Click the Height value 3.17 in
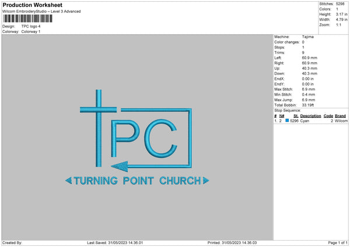Image resolution: width=350 pixels, height=247 pixels. tap(341, 14)
